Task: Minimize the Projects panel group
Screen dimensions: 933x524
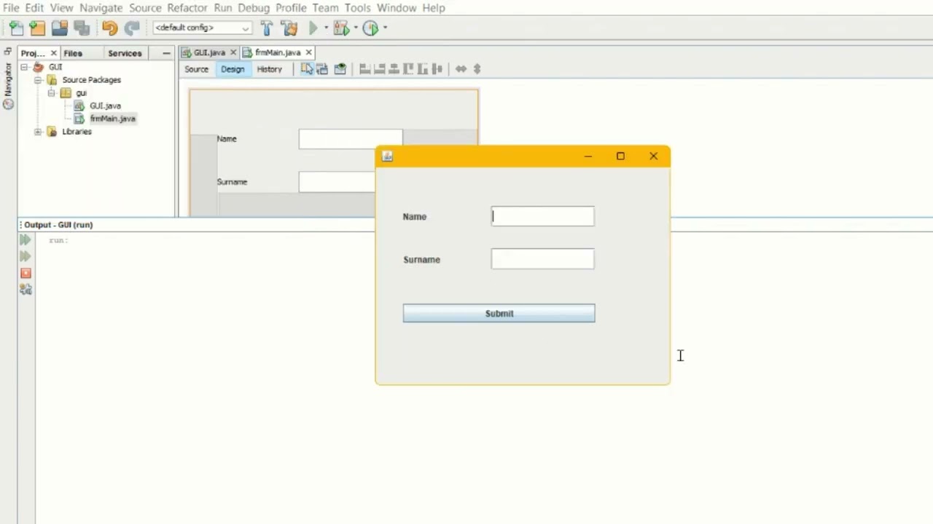Action: coord(166,53)
